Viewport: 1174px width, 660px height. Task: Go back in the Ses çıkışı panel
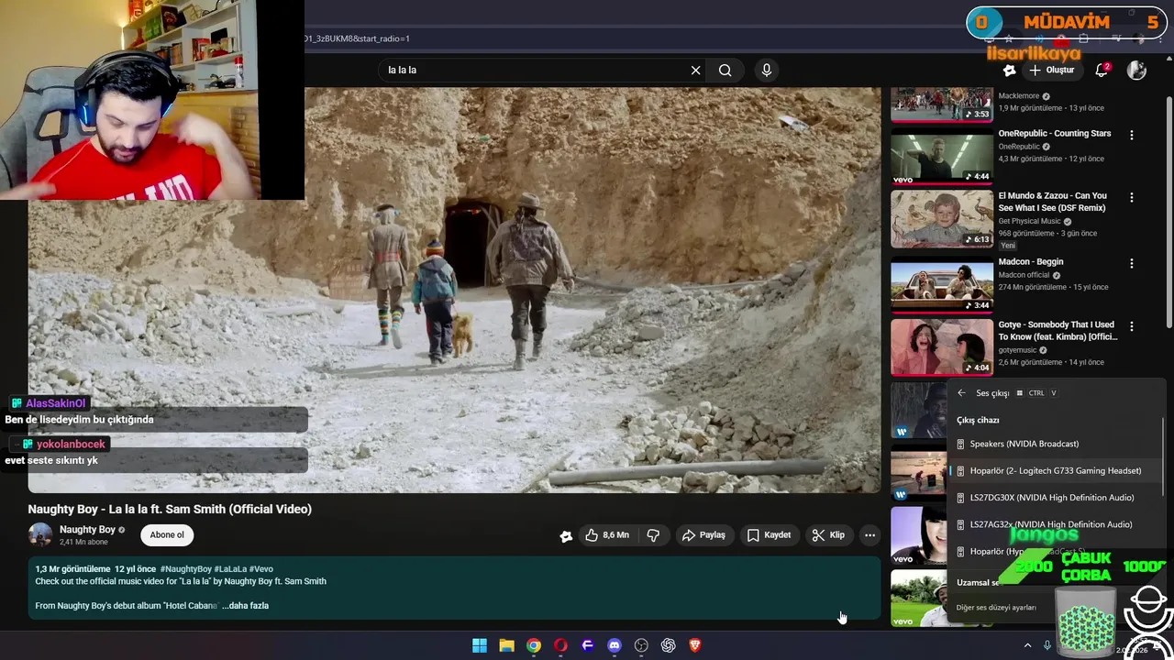click(961, 393)
